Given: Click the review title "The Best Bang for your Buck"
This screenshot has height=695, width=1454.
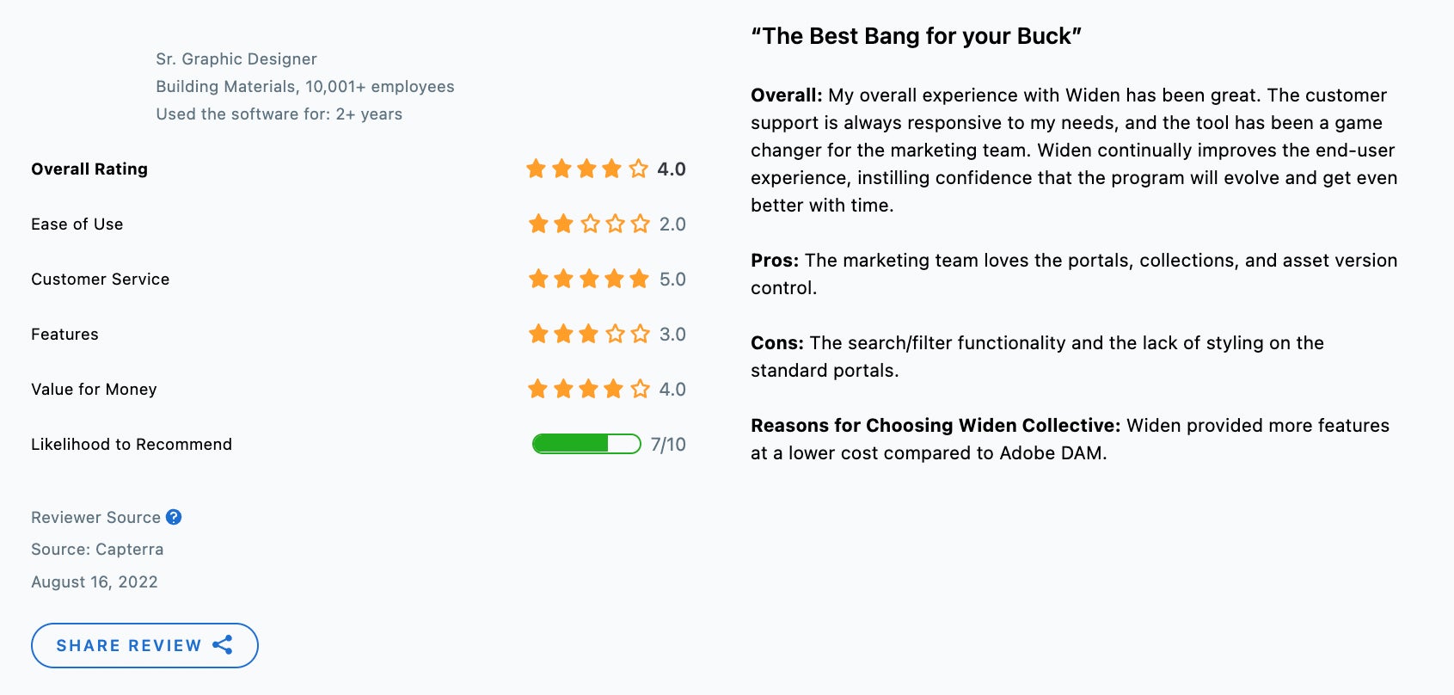Looking at the screenshot, I should tap(916, 36).
